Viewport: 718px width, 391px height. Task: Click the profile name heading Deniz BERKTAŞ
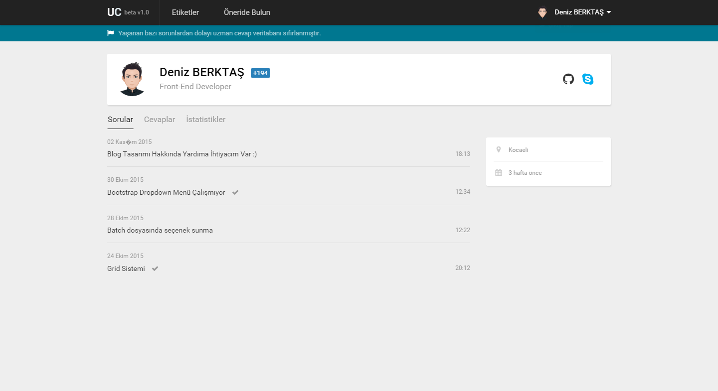[x=202, y=72]
